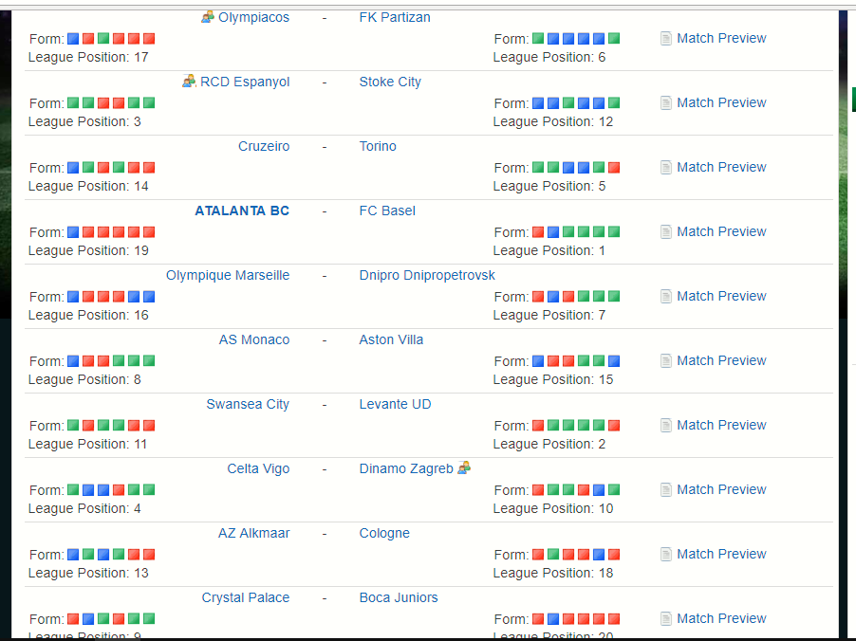
Task: Click the manager icon beside Olympiacos
Action: tap(208, 17)
